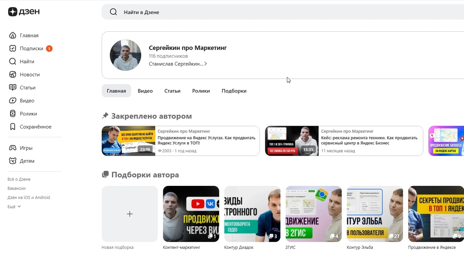Image resolution: width=464 pixels, height=255 pixels.
Task: Click the 23:19 video thumbnail
Action: coord(128,141)
